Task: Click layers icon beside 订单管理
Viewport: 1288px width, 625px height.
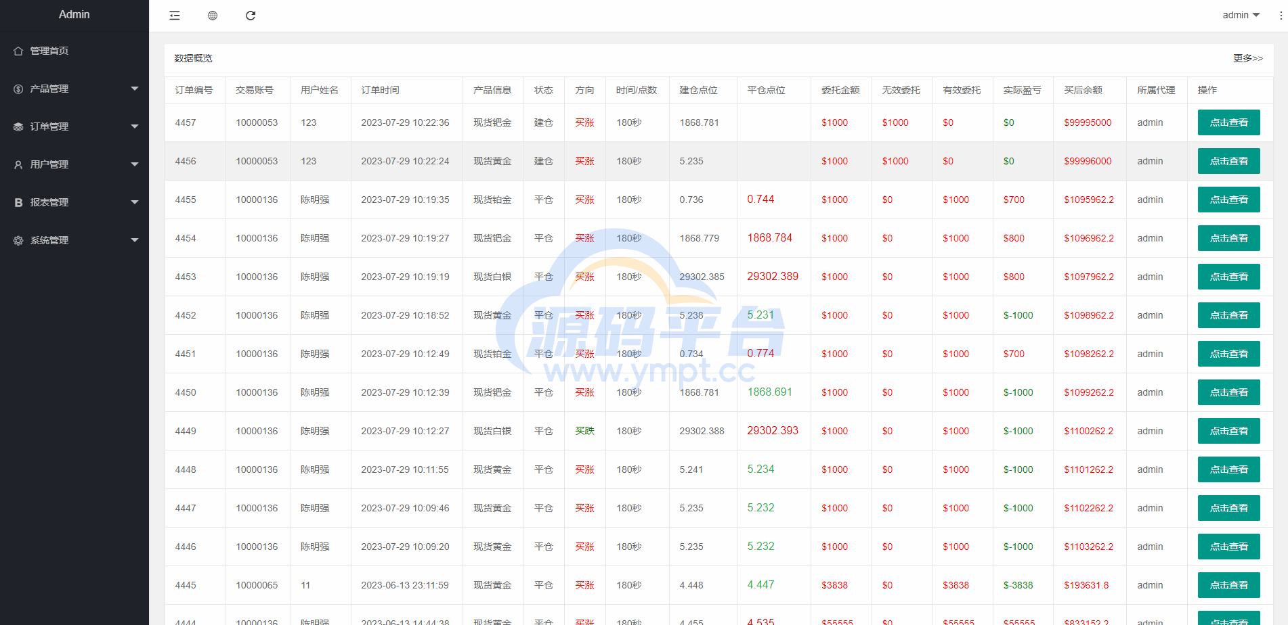Action: [x=18, y=126]
